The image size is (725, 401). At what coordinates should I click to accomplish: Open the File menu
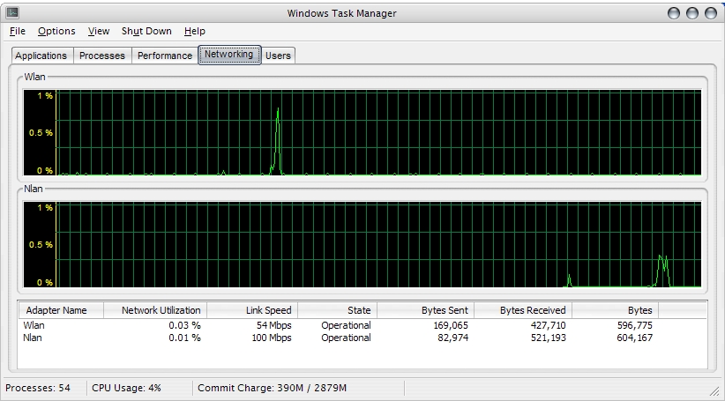pos(18,31)
